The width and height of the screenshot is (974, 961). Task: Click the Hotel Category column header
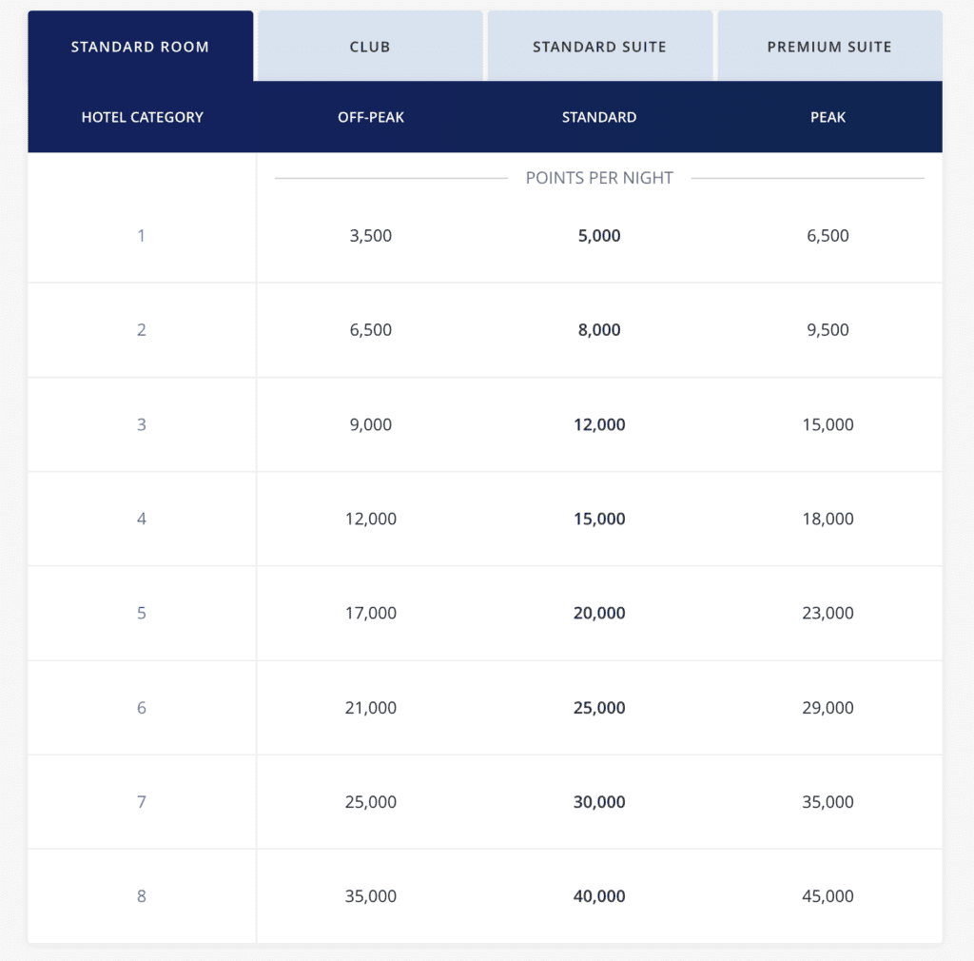142,117
